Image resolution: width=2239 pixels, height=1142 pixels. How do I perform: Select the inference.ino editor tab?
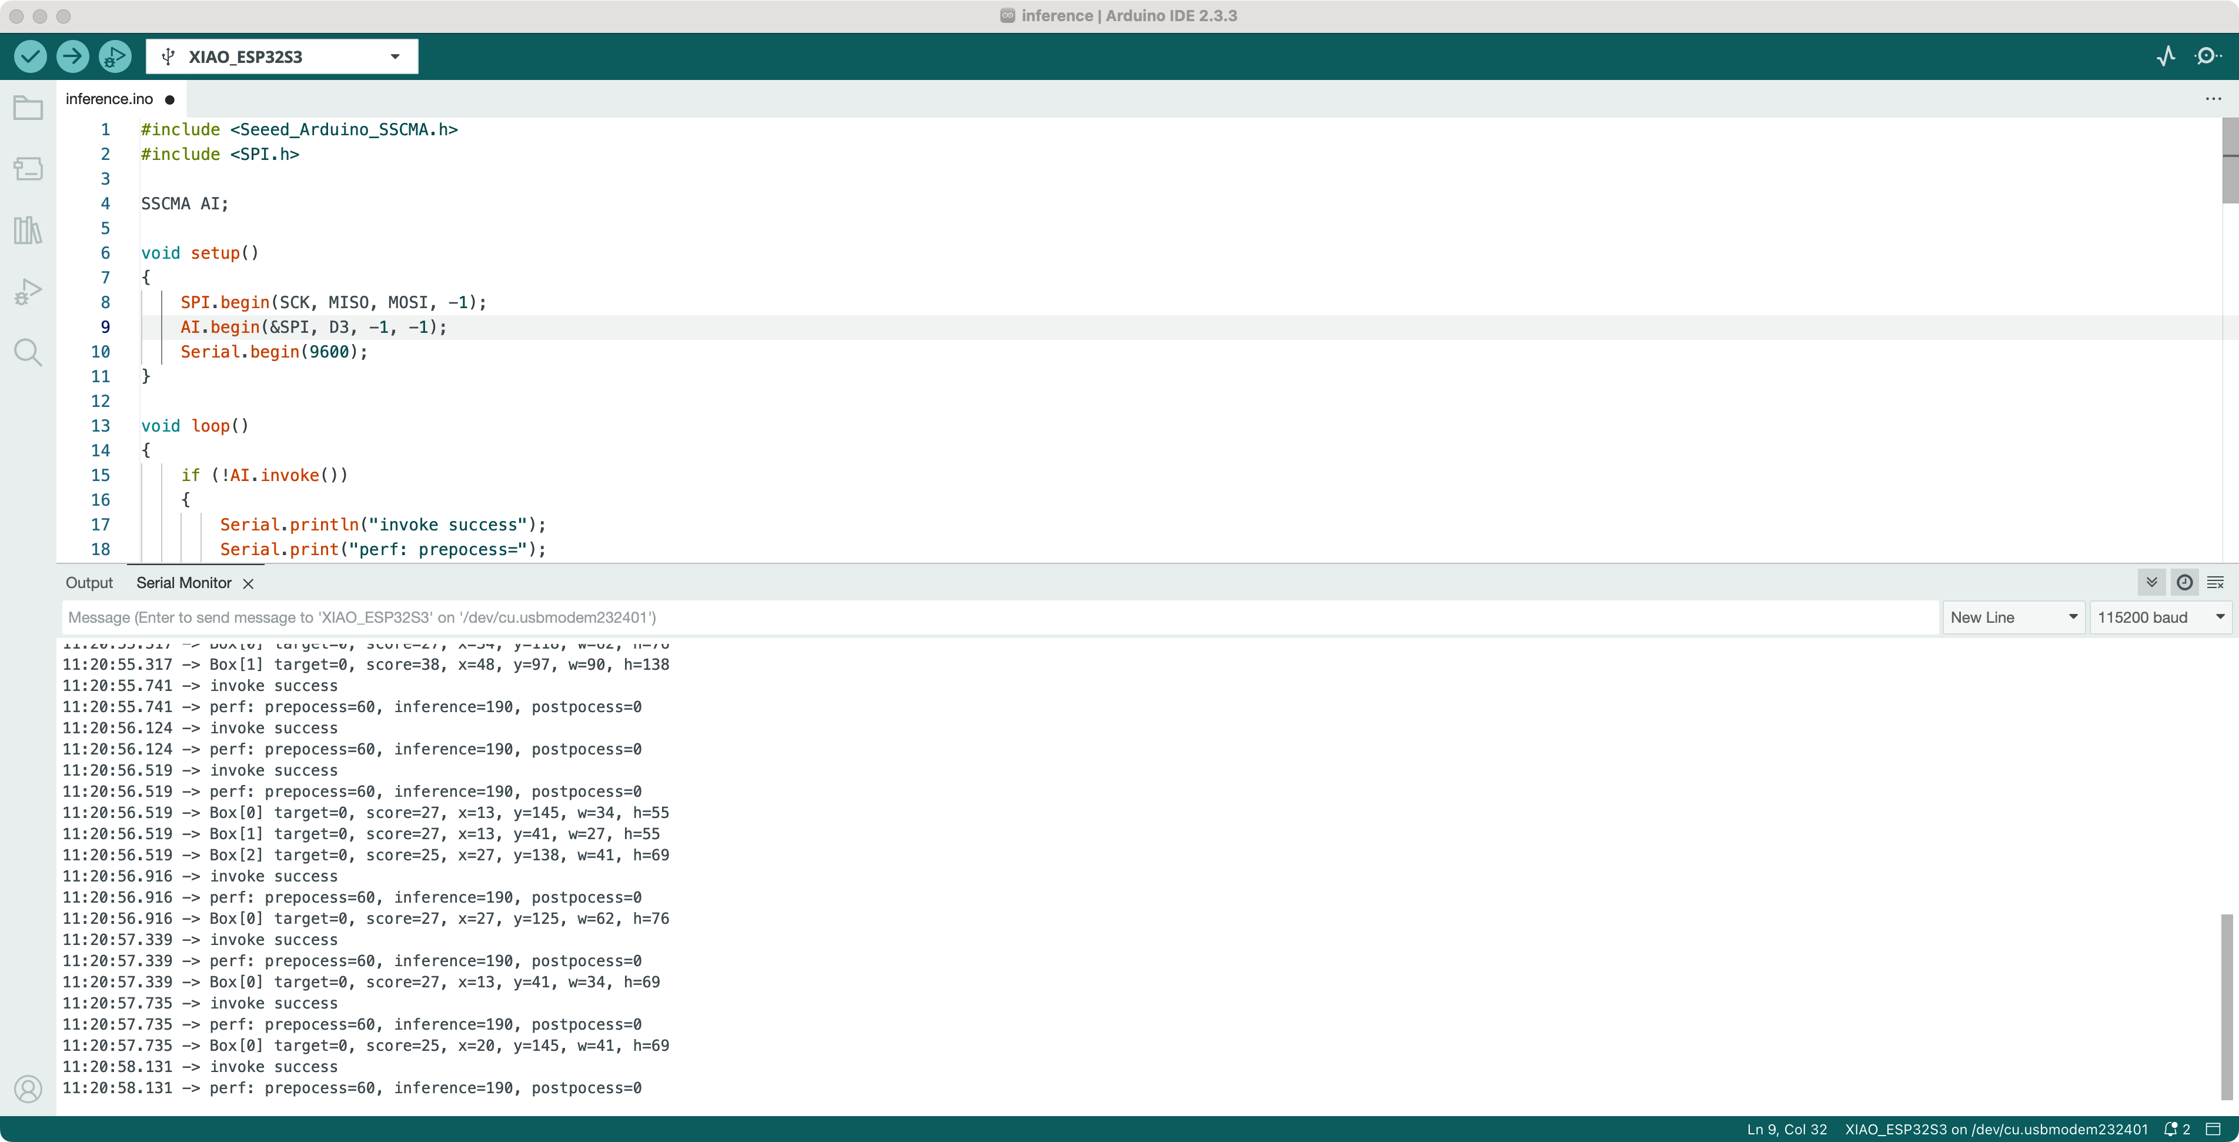coord(120,99)
